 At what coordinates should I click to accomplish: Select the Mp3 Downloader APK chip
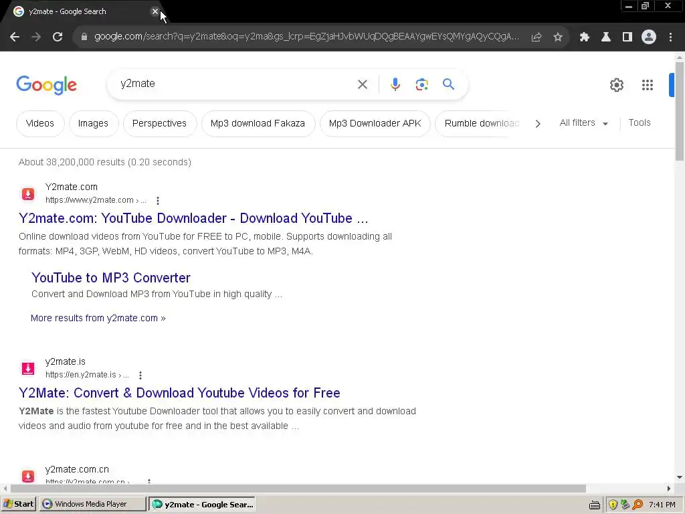click(x=375, y=124)
